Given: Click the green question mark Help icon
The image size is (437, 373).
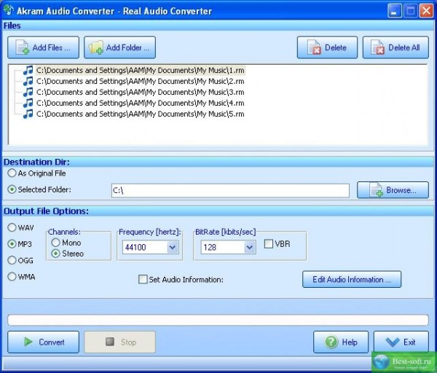Looking at the screenshot, I should click(331, 342).
